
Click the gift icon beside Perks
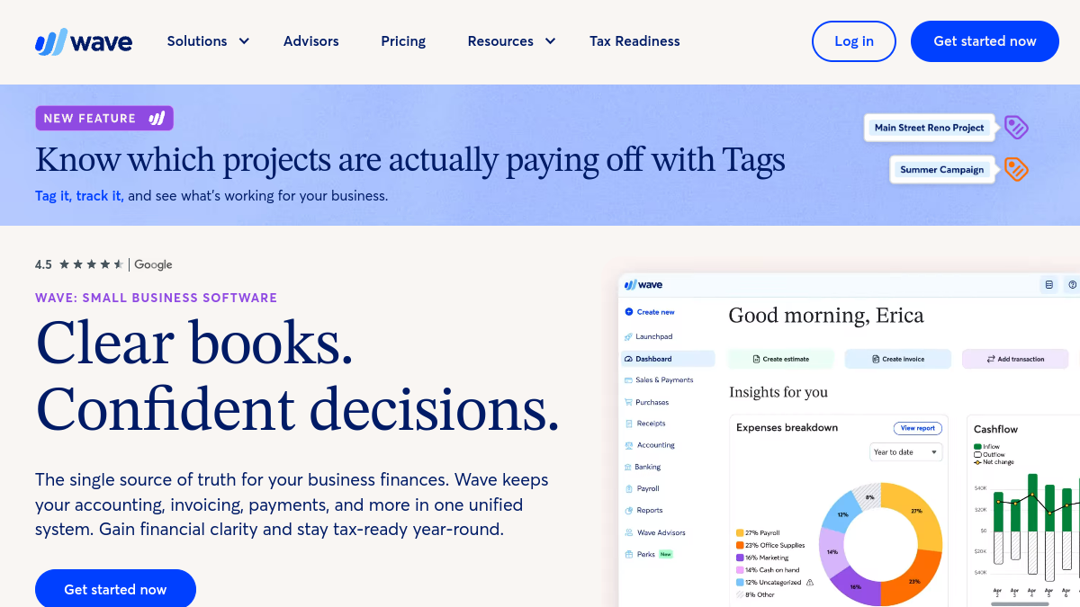[628, 554]
